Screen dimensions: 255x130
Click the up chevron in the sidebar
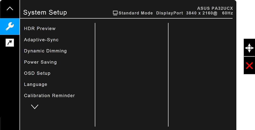coord(10,8)
